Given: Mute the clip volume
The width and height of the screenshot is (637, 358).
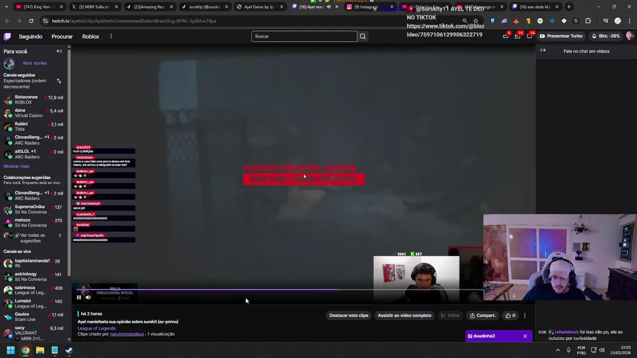Looking at the screenshot, I should [x=88, y=297].
